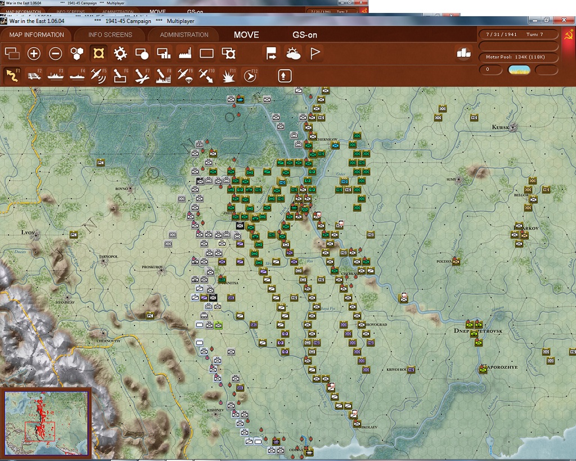
Task: Click the Proskurov city label
Action: pos(152,267)
